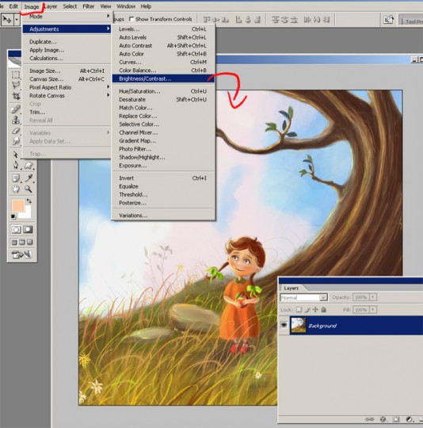
Task: Select the Eyedropper tool
Action: pyautogui.click(x=29, y=178)
